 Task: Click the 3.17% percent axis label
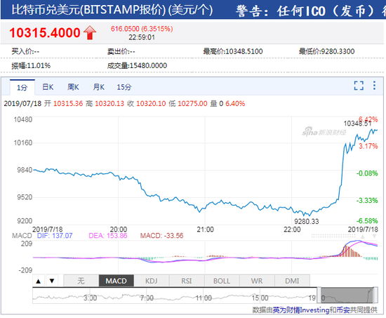pyautogui.click(x=368, y=146)
